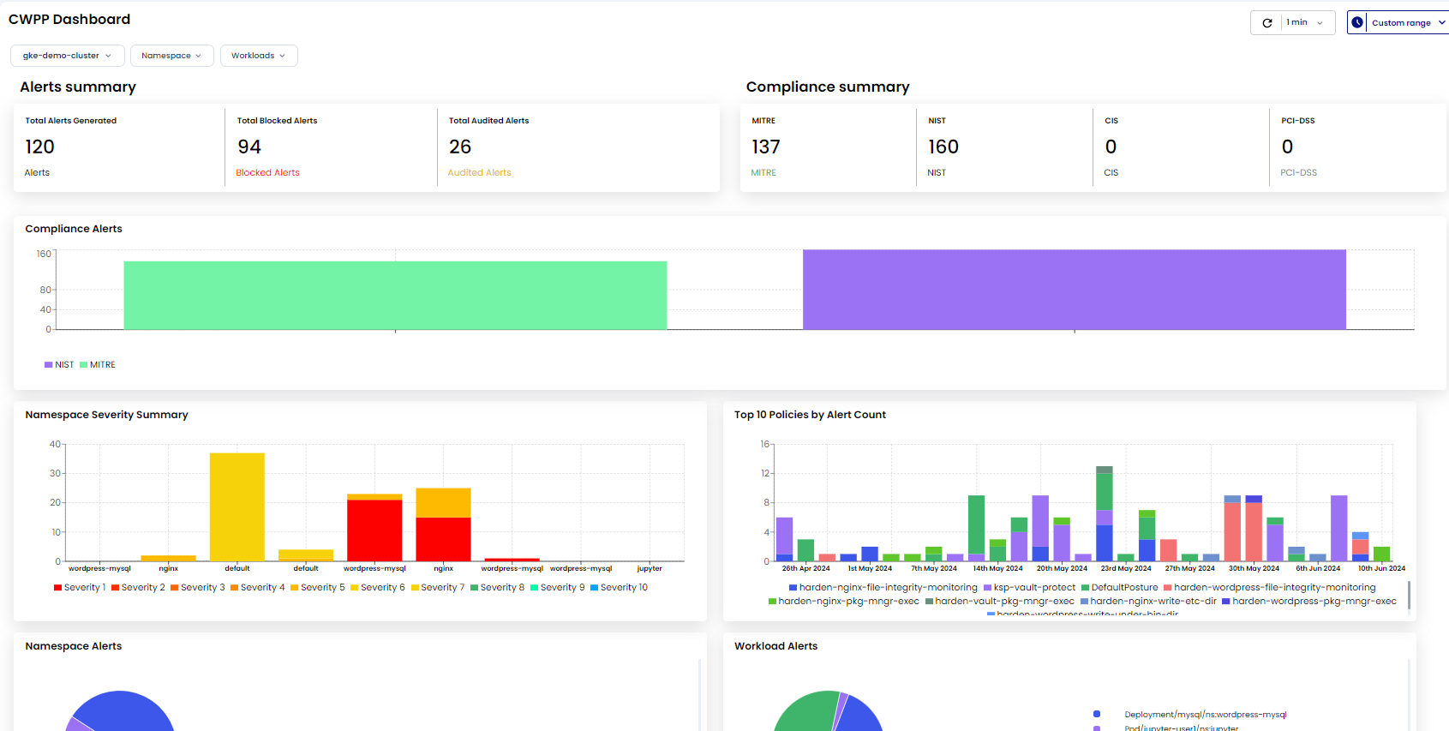Click the Total Blocked Alerts card
1449x731 pixels.
(x=330, y=147)
